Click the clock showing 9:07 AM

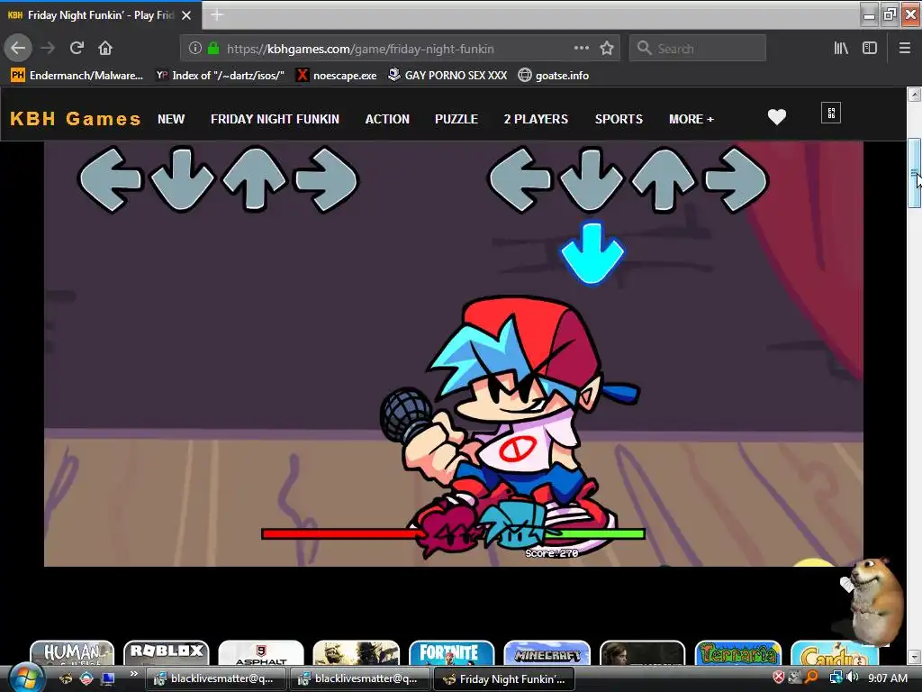coord(888,678)
